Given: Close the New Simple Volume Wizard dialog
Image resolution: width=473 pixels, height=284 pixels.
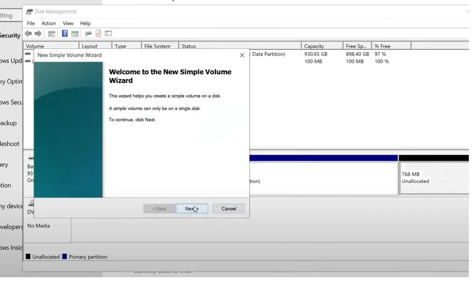Looking at the screenshot, I should [x=242, y=55].
